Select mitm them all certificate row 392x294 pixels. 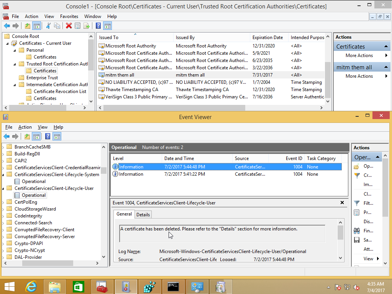pos(211,75)
